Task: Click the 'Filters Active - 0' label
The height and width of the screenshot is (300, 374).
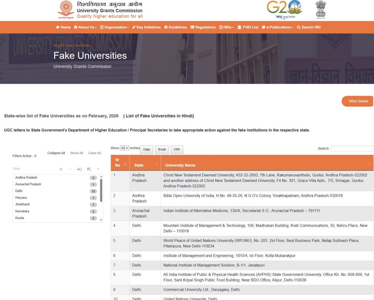Action: pos(24,156)
